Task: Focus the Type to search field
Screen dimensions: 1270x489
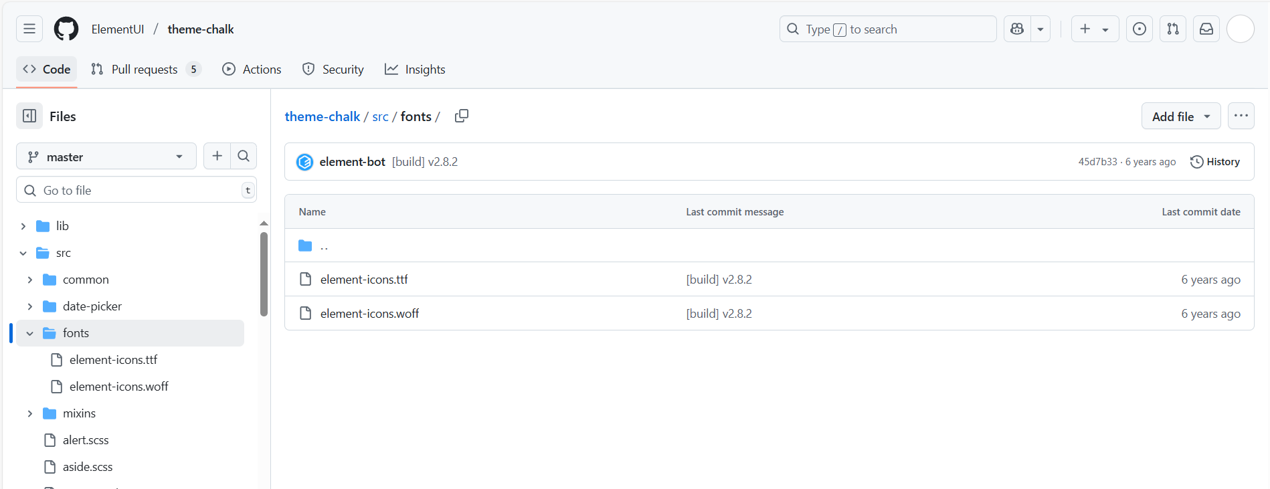Action: click(888, 29)
